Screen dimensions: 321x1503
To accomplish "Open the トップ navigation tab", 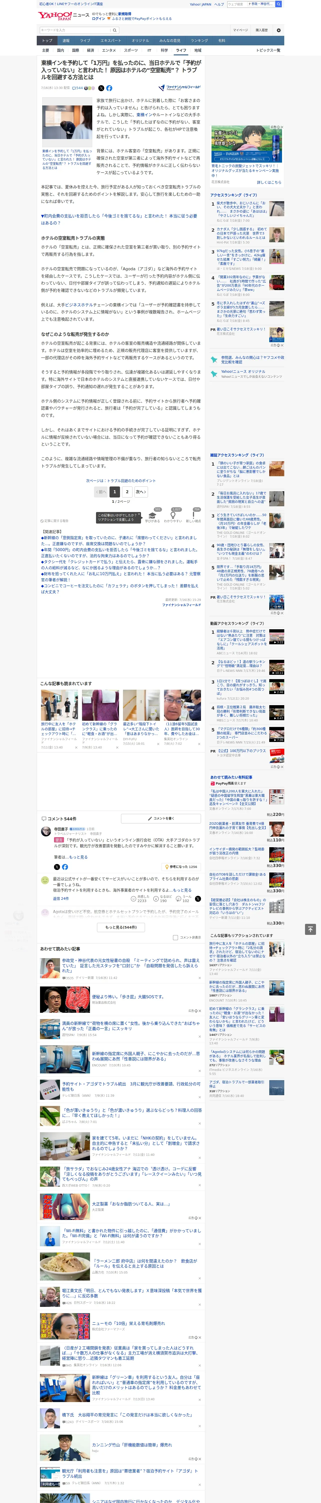I will pyautogui.click(x=47, y=41).
